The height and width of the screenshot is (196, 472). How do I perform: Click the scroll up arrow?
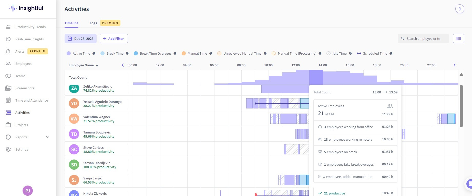461,75
